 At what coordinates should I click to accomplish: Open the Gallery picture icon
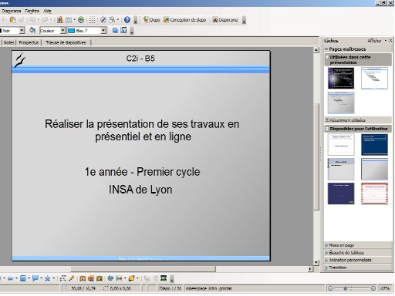tap(100, 278)
